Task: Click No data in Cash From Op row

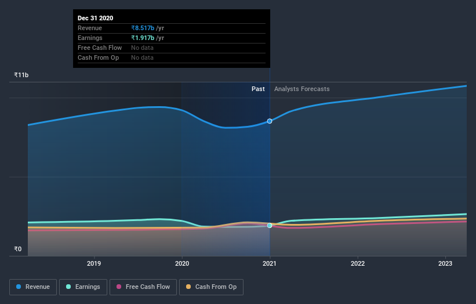Action: [x=142, y=57]
